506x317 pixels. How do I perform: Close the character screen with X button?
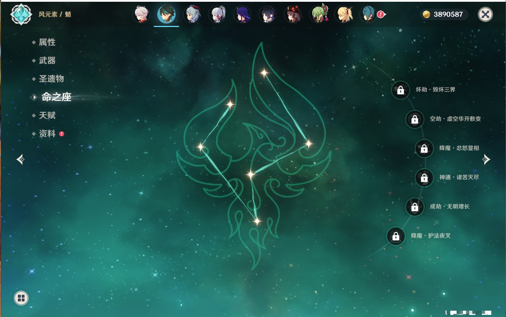click(x=486, y=14)
